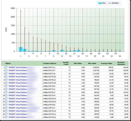Viewport: 131px width, 121px height.
Task: Select counter instance vmhba2:C0:T0:L22
Action: tap(49, 77)
